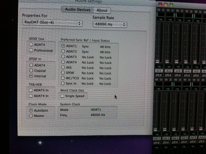
Task: Set Clock Mode to AutoSync
Action: tap(31, 110)
